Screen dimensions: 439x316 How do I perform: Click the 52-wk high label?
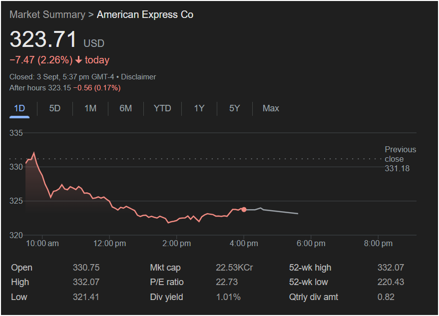[x=310, y=268]
